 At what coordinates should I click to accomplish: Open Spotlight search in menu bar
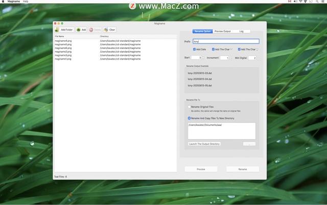317,2
